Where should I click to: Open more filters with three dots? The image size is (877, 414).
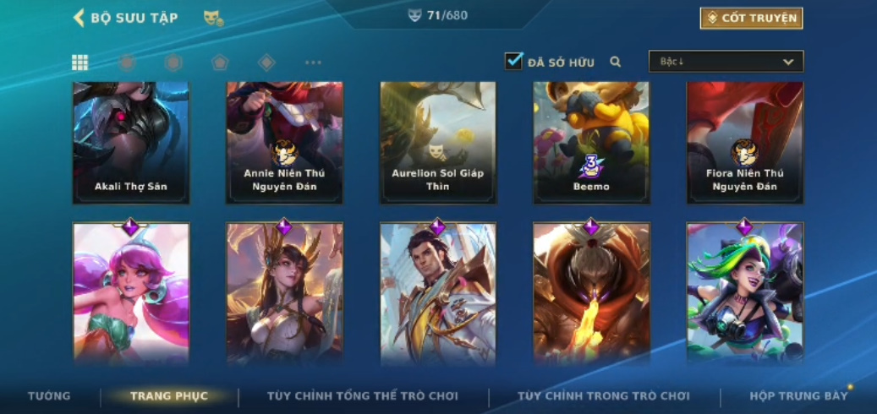point(313,63)
